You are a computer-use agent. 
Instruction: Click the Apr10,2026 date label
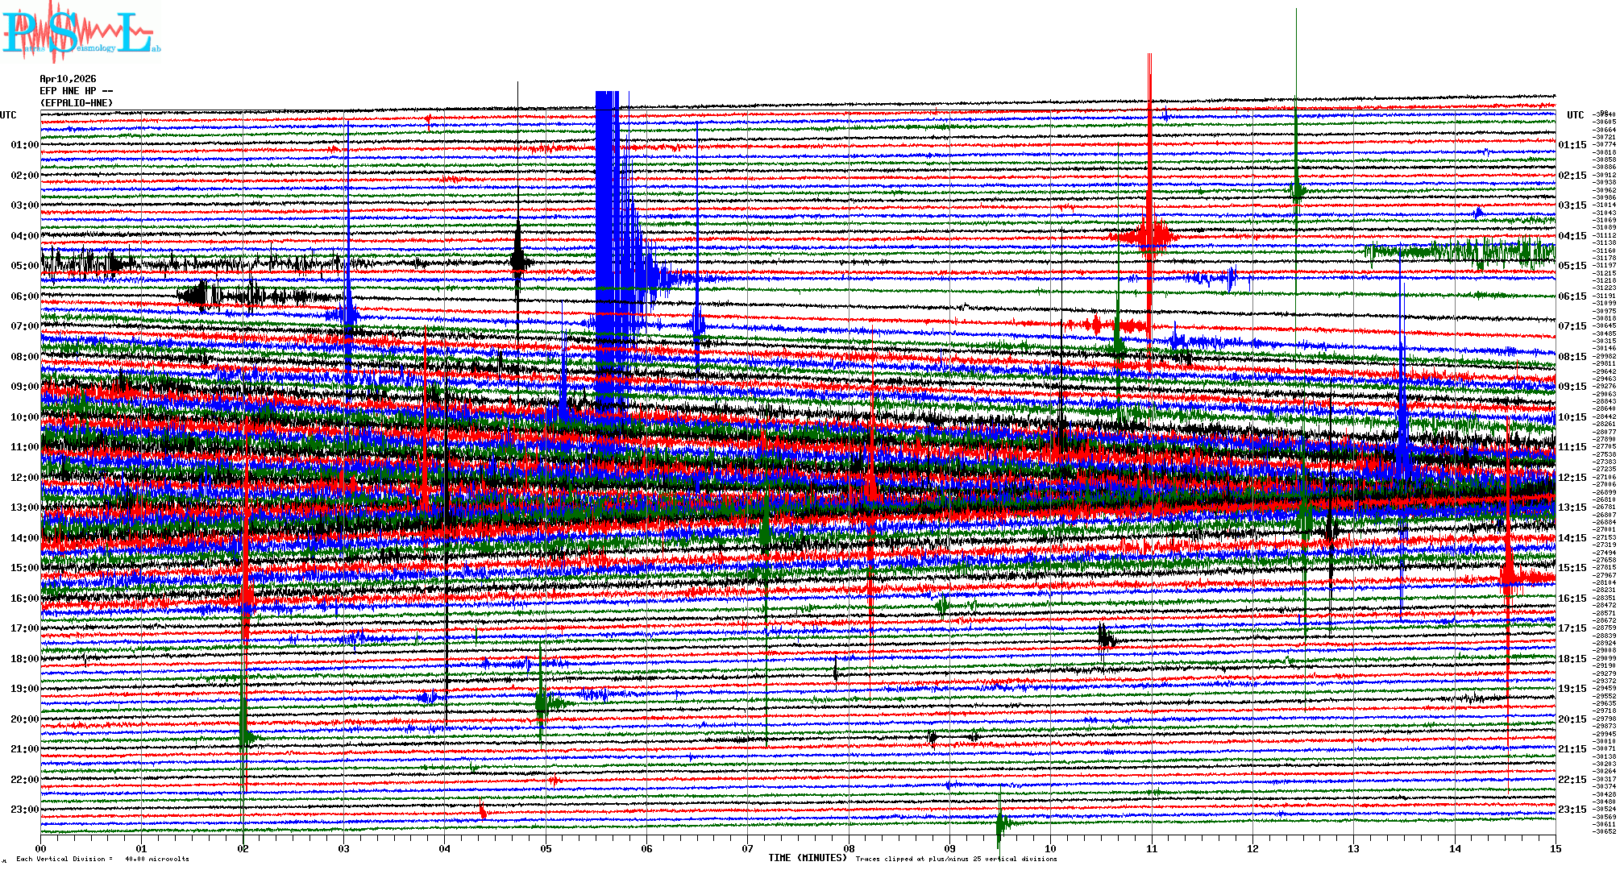point(68,79)
